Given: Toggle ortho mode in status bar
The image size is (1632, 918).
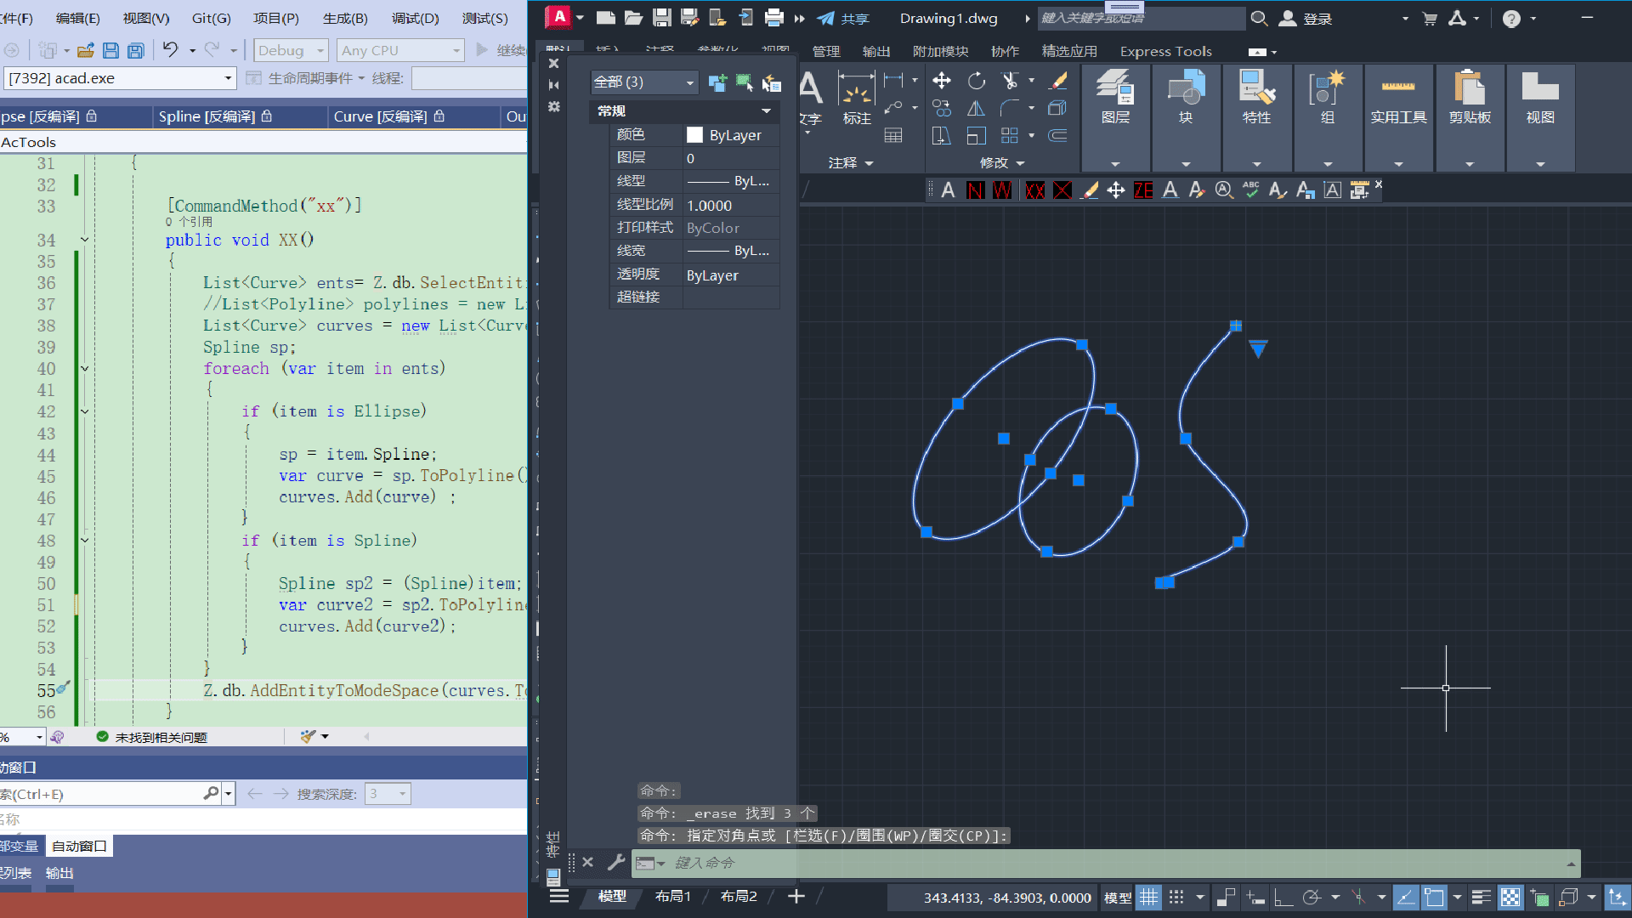Looking at the screenshot, I should pyautogui.click(x=1283, y=898).
